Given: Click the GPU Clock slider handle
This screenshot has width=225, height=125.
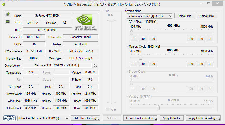Looking at the screenshot, I should click(131, 32).
